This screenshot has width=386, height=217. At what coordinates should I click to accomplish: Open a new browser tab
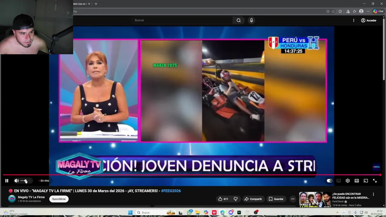[96, 4]
